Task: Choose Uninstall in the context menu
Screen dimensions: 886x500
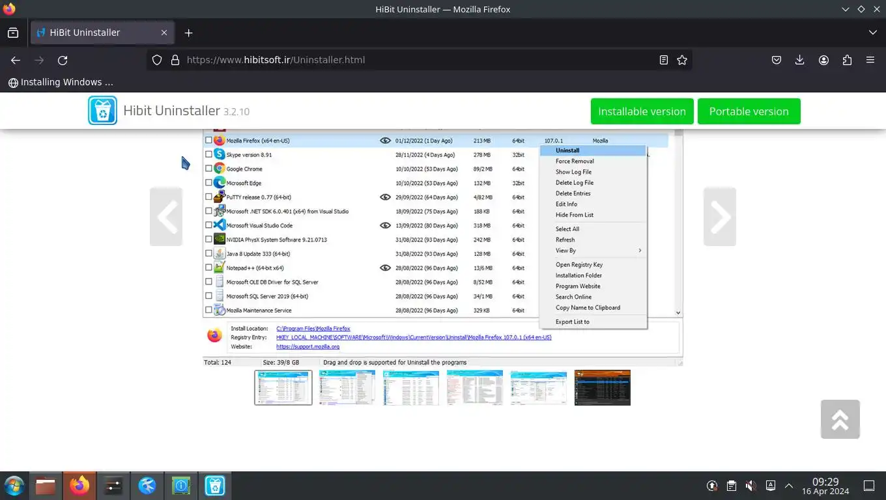Action: click(593, 150)
